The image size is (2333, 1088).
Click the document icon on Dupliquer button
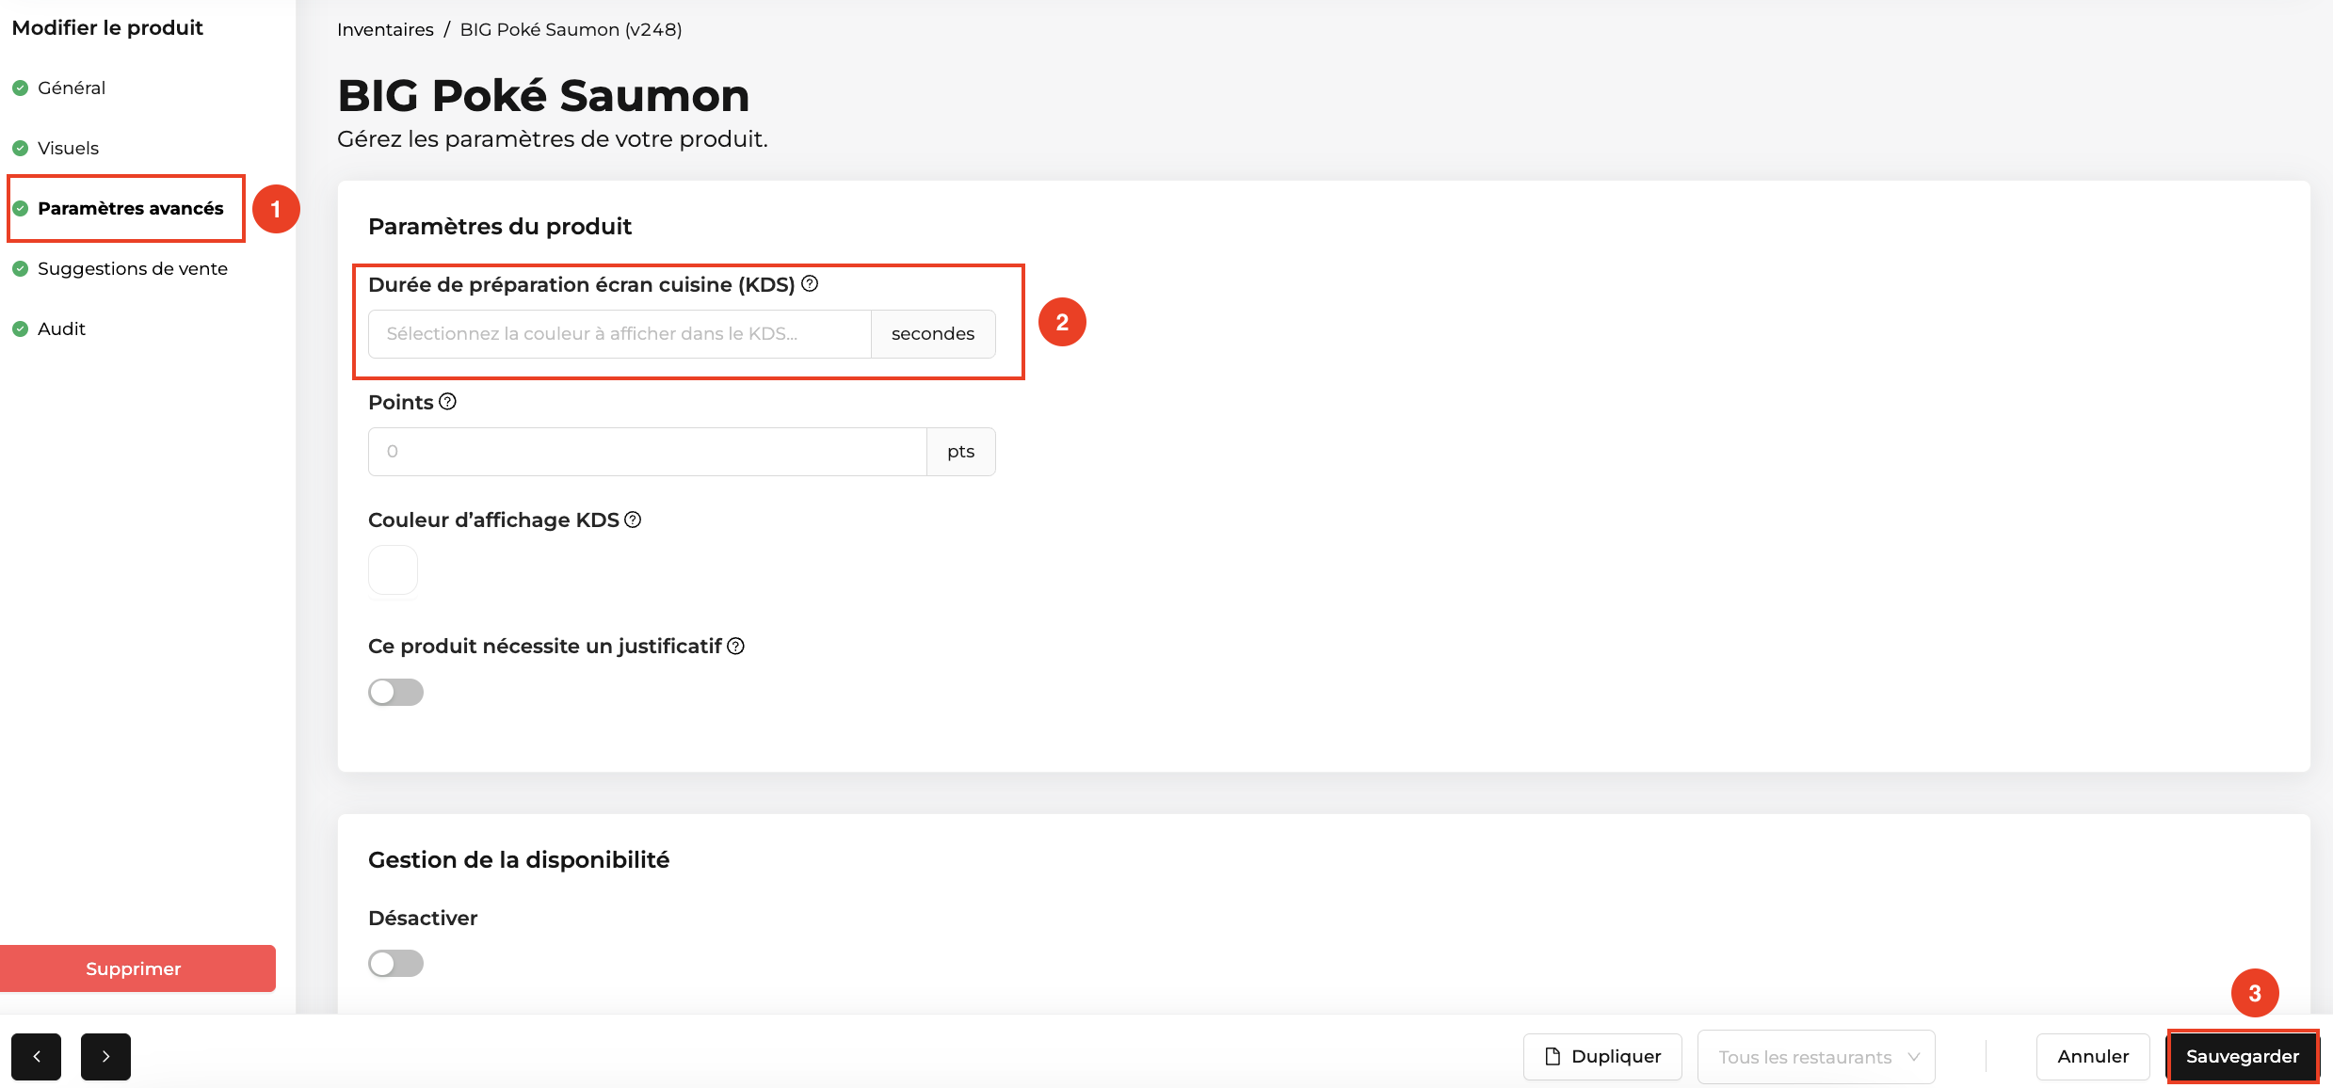point(1553,1056)
